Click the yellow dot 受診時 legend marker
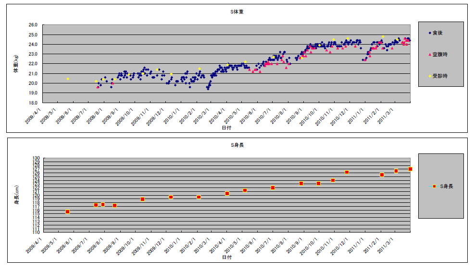Screen dimensions: 474x269 tap(429, 76)
